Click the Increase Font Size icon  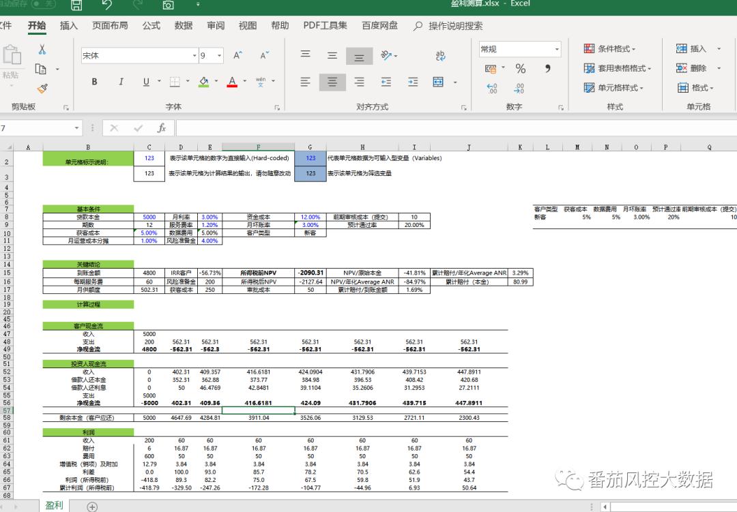coord(238,56)
